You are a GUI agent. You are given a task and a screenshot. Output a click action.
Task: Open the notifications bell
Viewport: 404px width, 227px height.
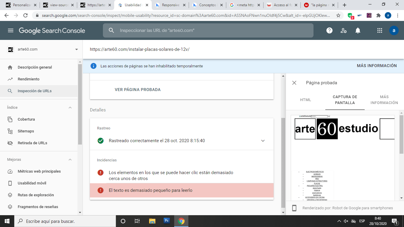[x=358, y=30]
